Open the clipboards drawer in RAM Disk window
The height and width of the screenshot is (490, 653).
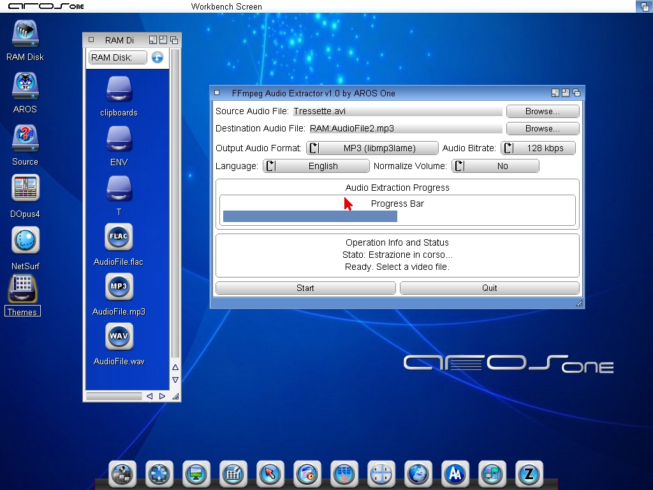119,88
